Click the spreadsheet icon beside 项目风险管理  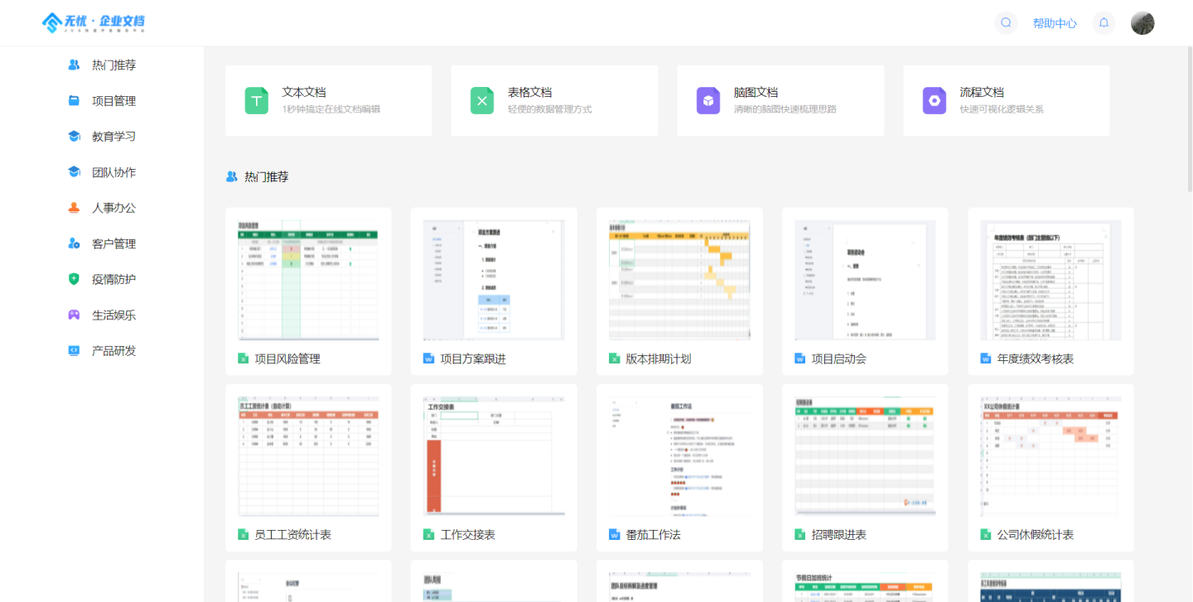[x=244, y=359]
